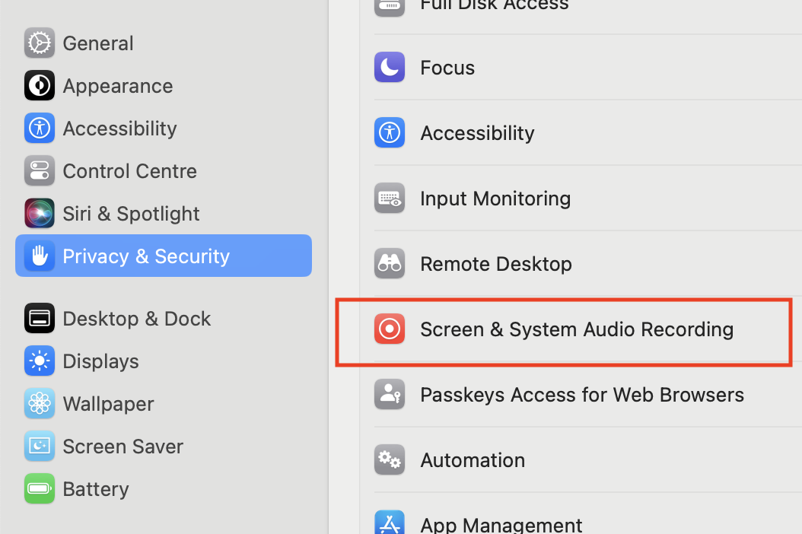Viewport: 802px width, 534px height.
Task: Click the Remote Desktop binoculars icon
Action: (390, 263)
